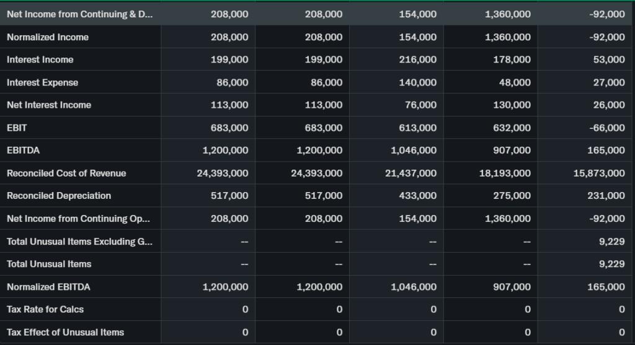
Task: Select the Reconciled Cost of Revenue label
Action: [66, 173]
